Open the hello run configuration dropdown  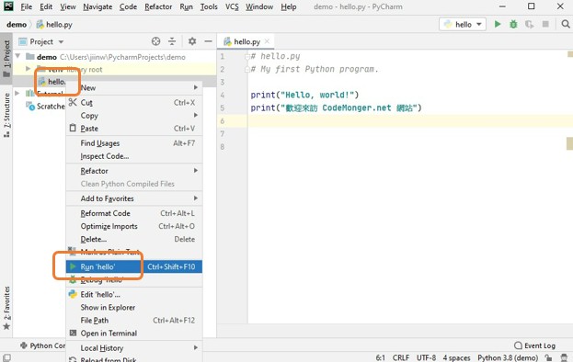point(463,25)
